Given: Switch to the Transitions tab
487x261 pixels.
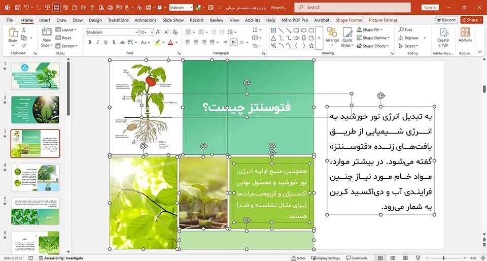Looking at the screenshot, I should pos(118,20).
